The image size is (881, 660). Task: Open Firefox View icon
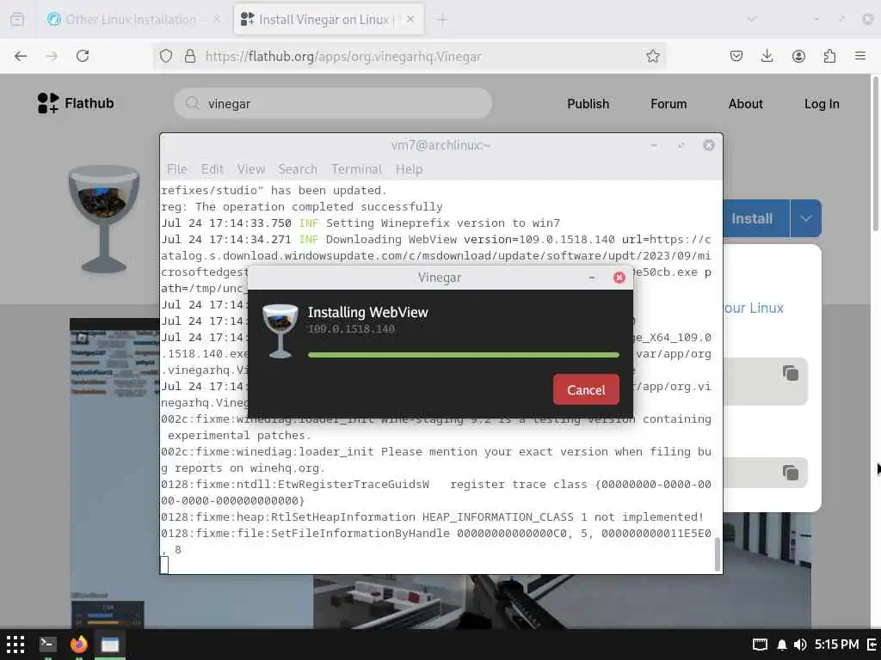point(17,20)
